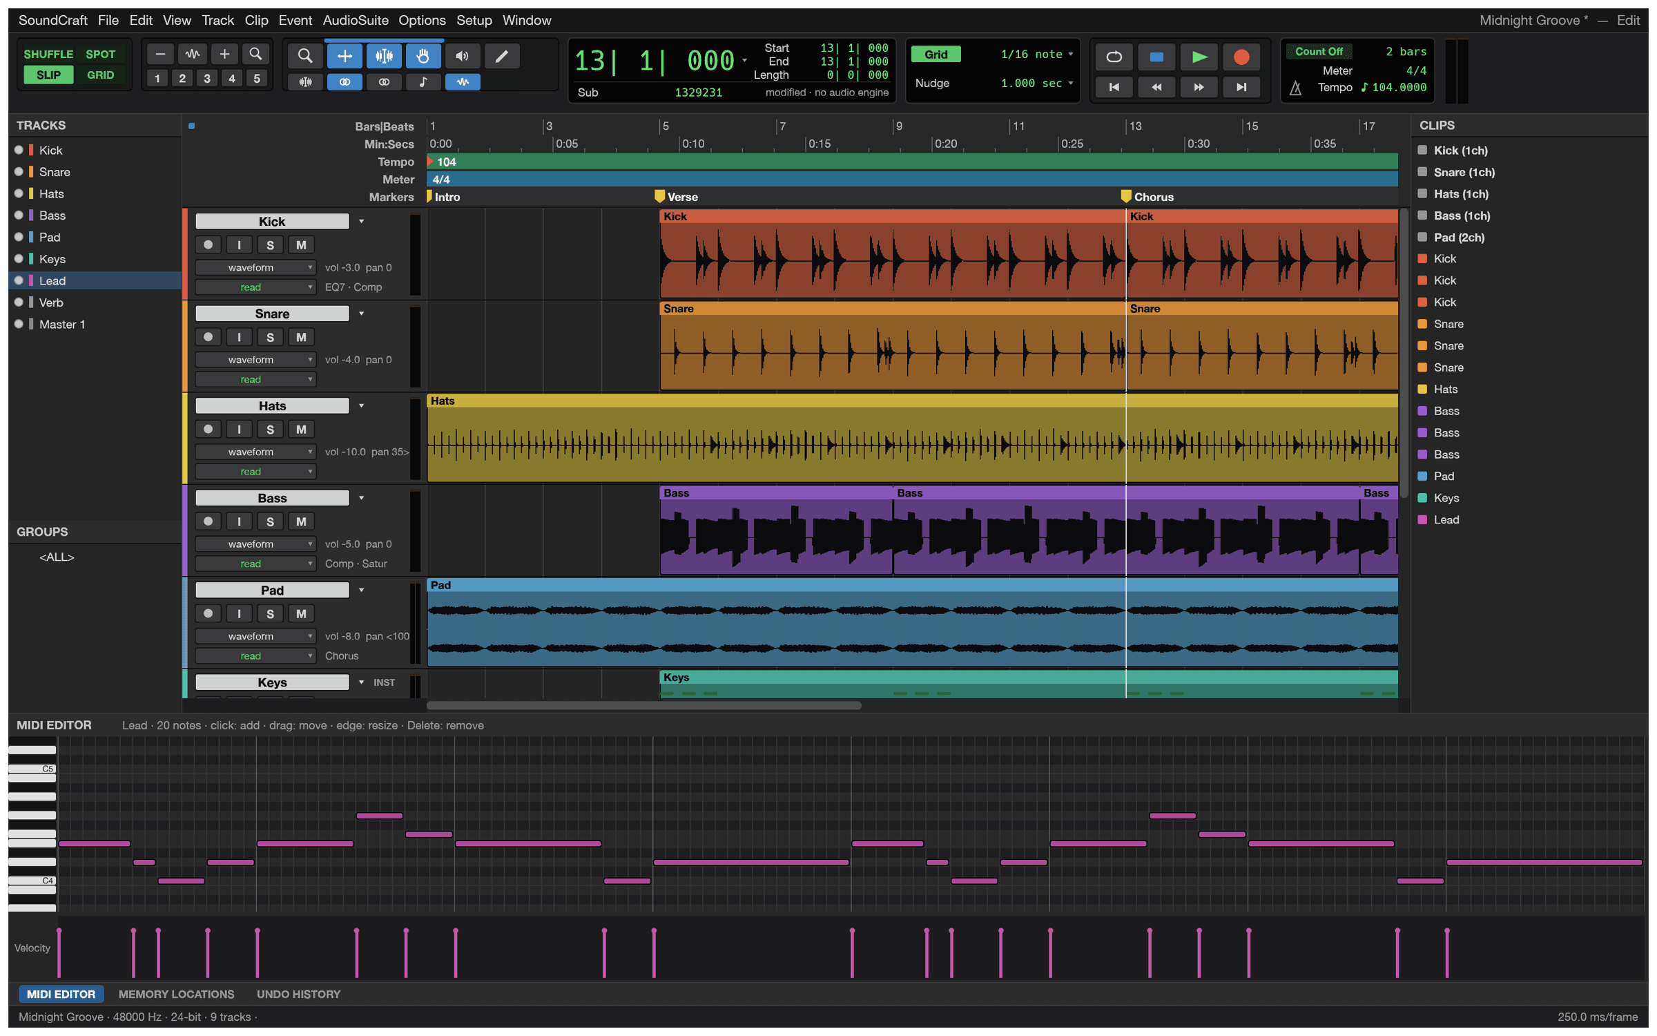Click the music note MIDI option icon
This screenshot has height=1036, width=1657.
tap(423, 82)
